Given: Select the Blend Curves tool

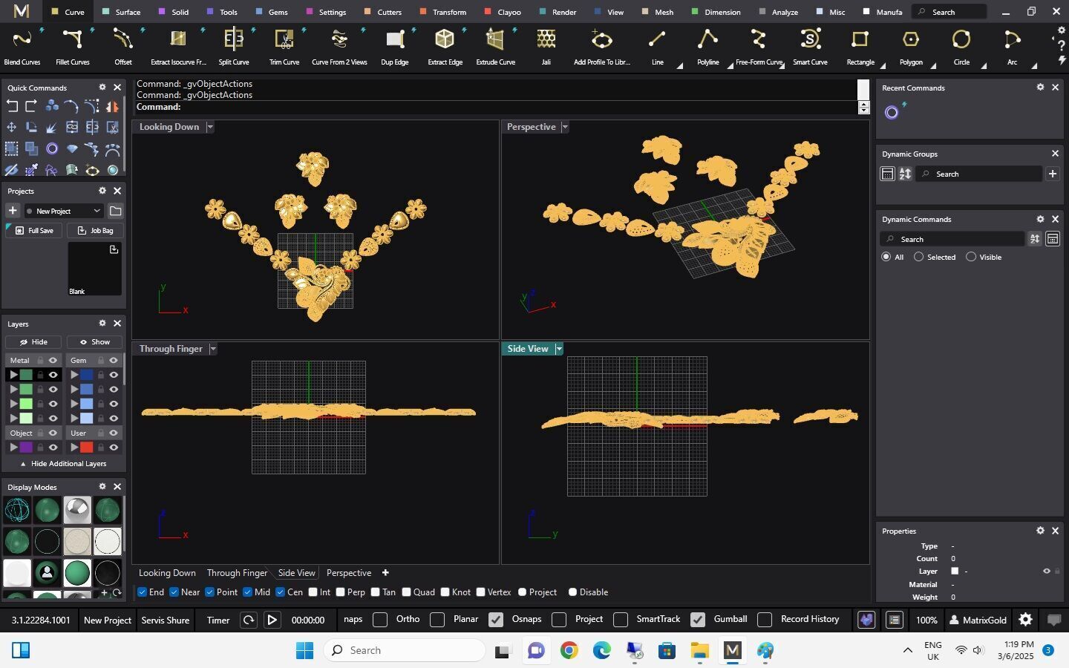Looking at the screenshot, I should [x=22, y=46].
